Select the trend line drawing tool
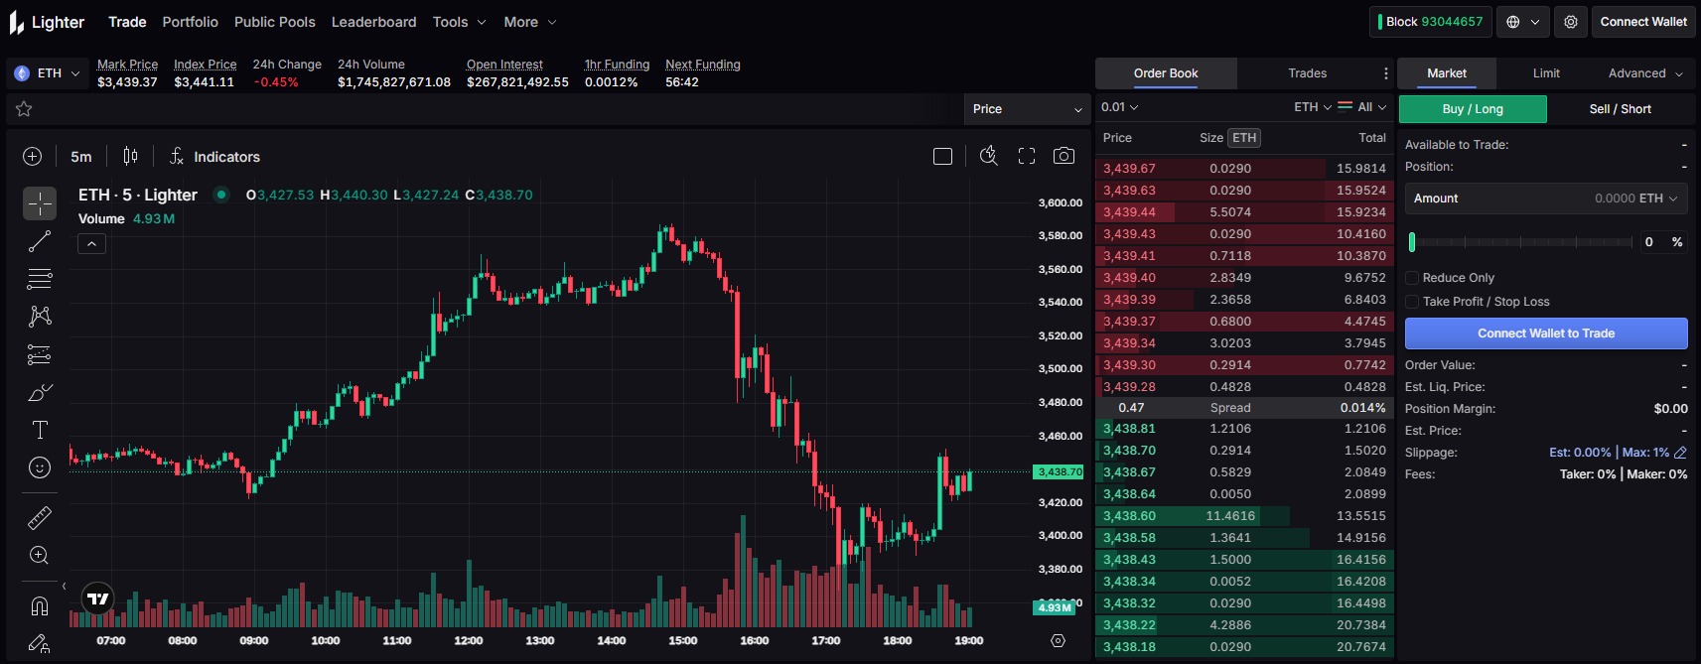This screenshot has width=1701, height=664. 40,242
